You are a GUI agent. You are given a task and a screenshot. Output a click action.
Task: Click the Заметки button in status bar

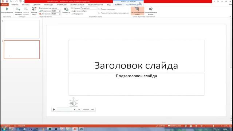click(161, 126)
